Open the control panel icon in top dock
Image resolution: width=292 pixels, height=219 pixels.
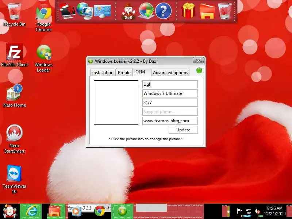(x=102, y=11)
